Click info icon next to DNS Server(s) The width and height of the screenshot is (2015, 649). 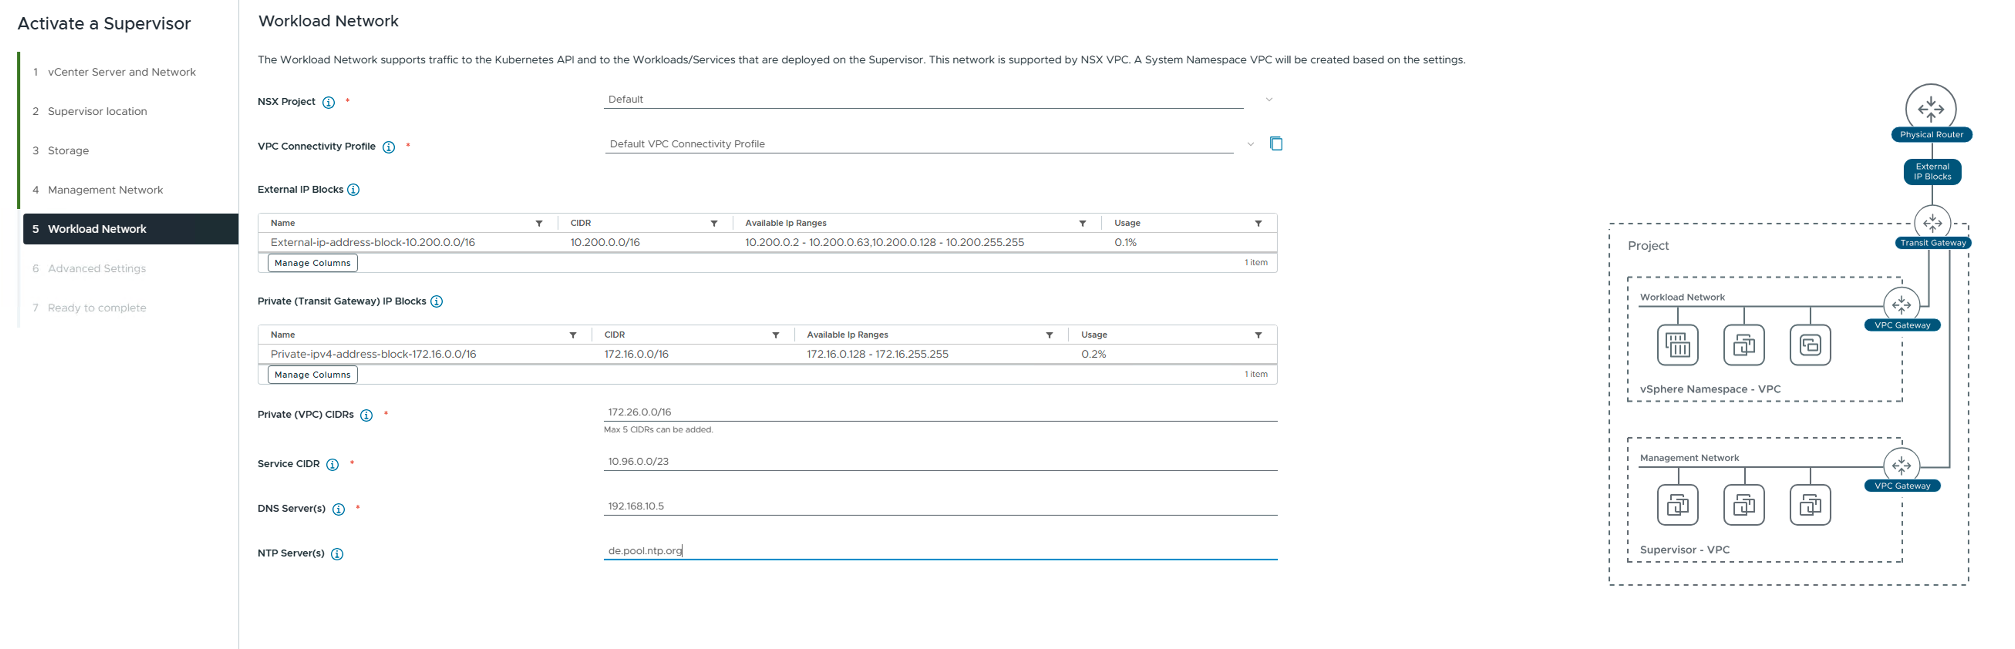[339, 509]
